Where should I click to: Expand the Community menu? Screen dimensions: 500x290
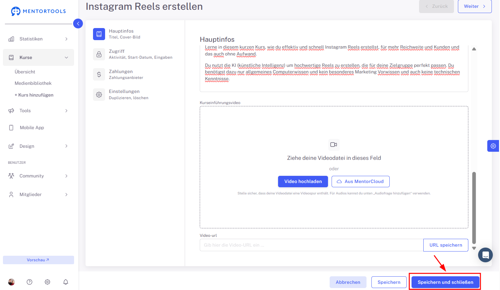point(39,176)
